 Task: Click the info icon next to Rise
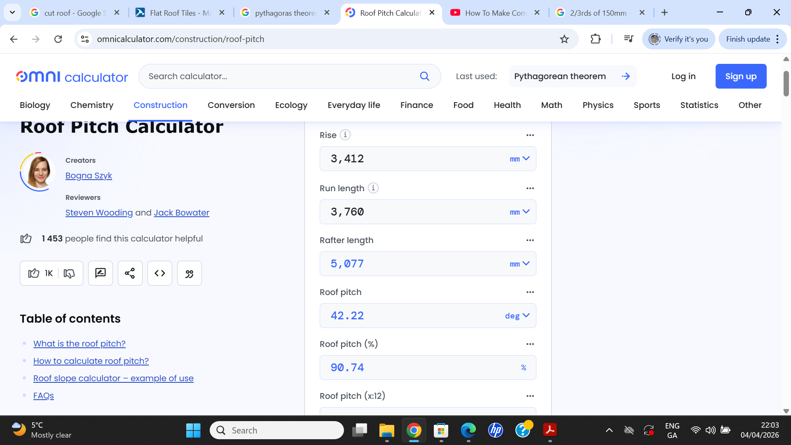coord(345,135)
